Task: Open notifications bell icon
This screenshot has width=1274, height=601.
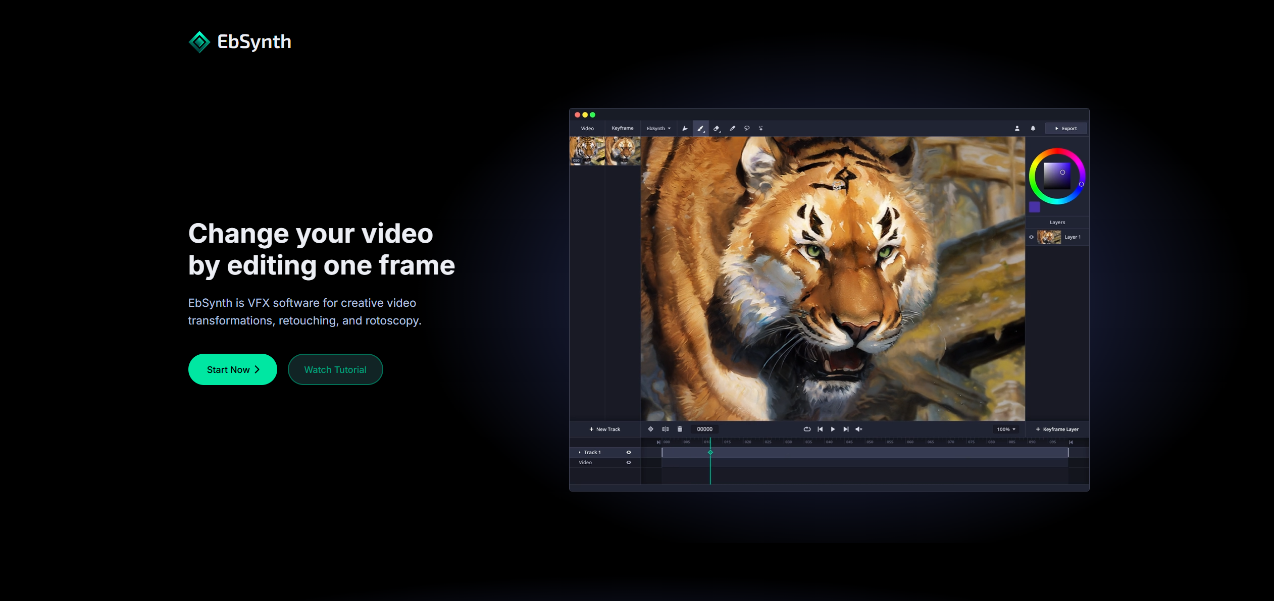Action: [1033, 129]
